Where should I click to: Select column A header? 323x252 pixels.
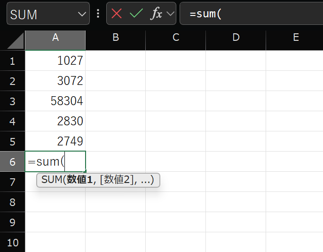(55, 40)
